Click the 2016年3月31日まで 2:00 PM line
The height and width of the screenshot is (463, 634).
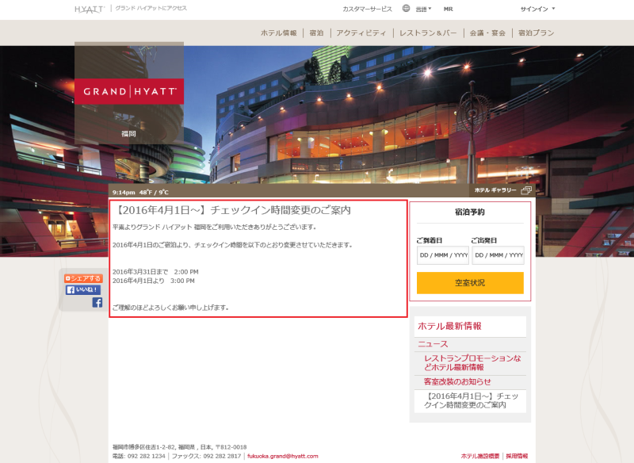coord(155,272)
